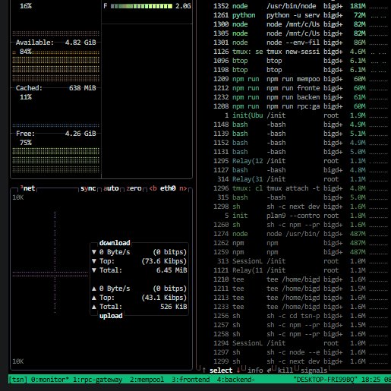Click the disk F usage bar
This screenshot has height=391, width=391.
(141, 6)
